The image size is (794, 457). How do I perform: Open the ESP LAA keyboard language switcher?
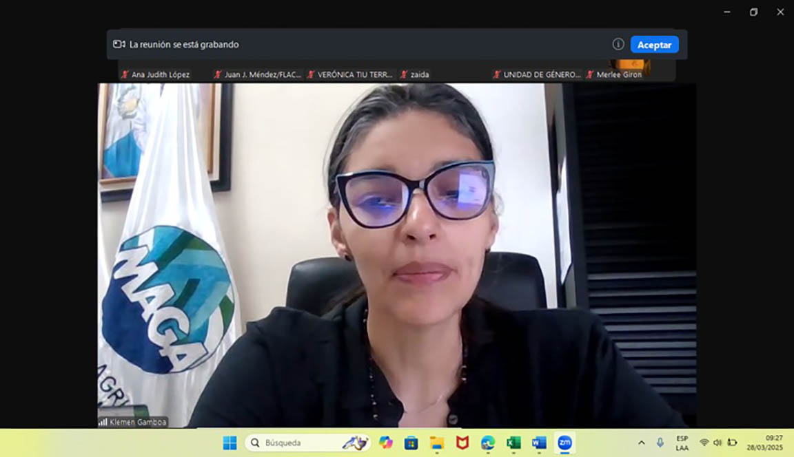coord(682,443)
